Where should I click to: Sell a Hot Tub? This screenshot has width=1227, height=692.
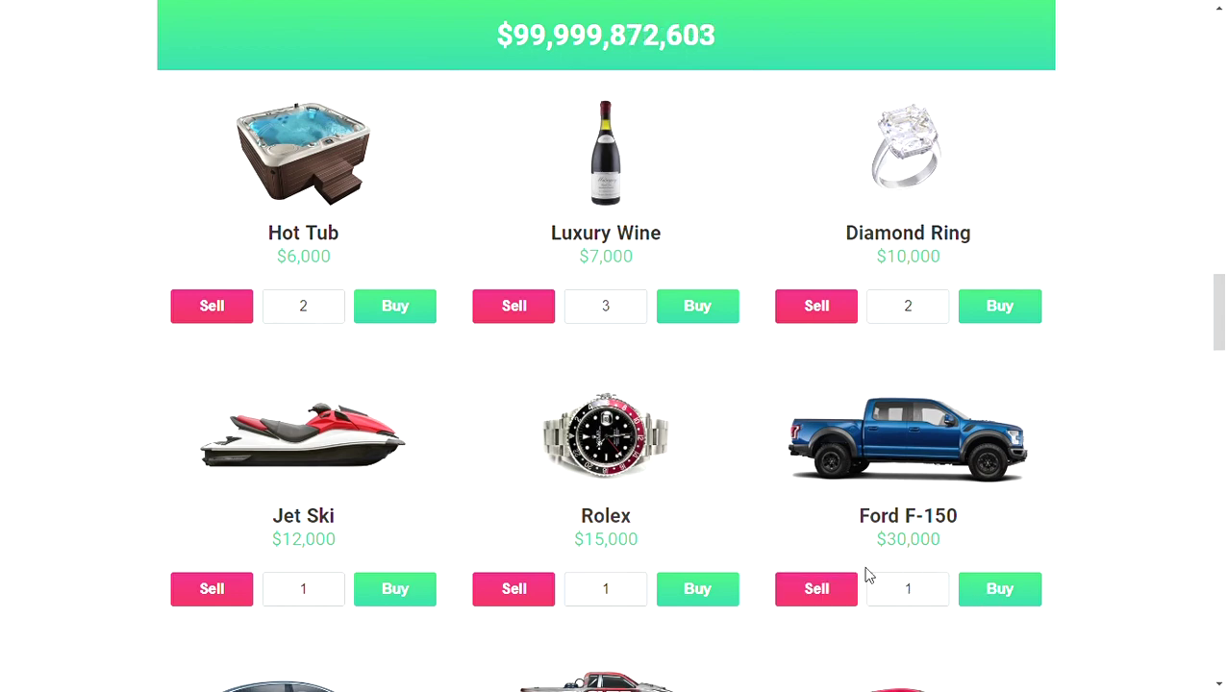pyautogui.click(x=212, y=307)
